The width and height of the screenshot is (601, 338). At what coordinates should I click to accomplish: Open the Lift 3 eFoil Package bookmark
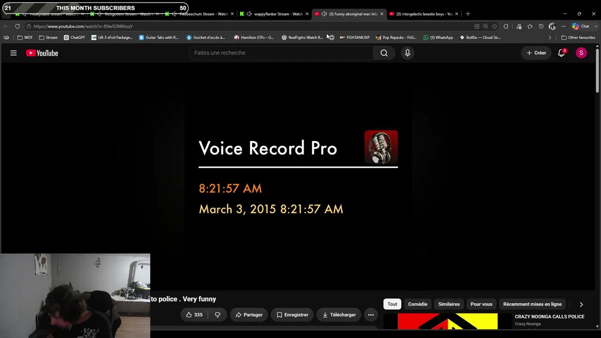112,38
